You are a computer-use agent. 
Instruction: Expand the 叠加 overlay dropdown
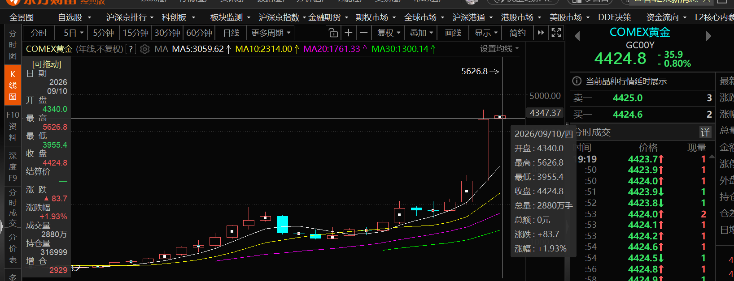tap(422, 33)
